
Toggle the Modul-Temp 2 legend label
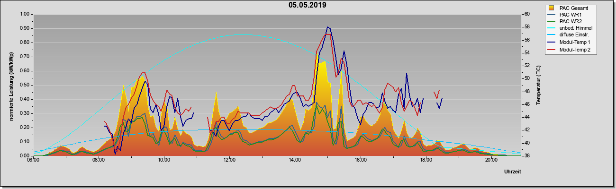click(575, 50)
